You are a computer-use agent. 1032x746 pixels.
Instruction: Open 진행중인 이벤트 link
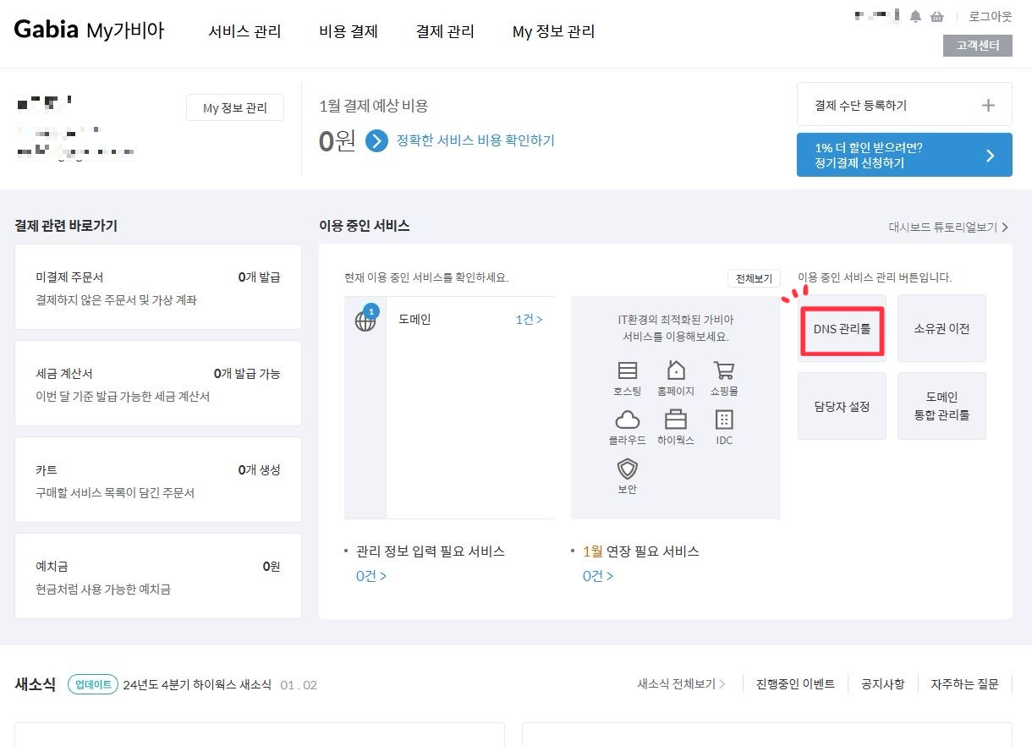(x=795, y=684)
